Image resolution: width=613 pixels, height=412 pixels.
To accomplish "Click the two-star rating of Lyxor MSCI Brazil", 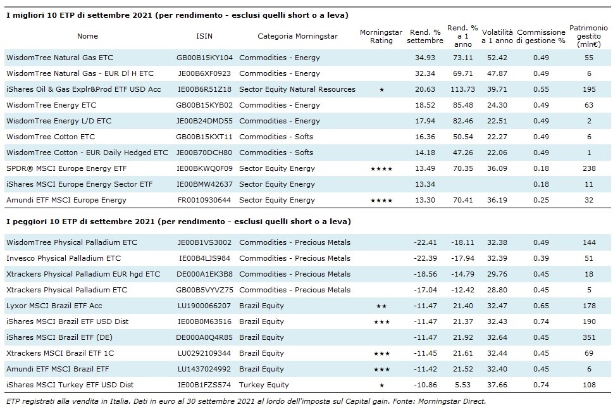I will click(381, 306).
